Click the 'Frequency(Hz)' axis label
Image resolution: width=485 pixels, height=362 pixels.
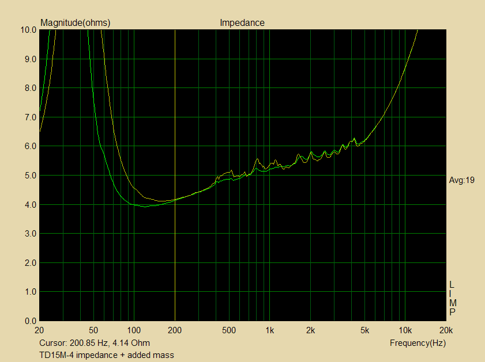coord(418,343)
